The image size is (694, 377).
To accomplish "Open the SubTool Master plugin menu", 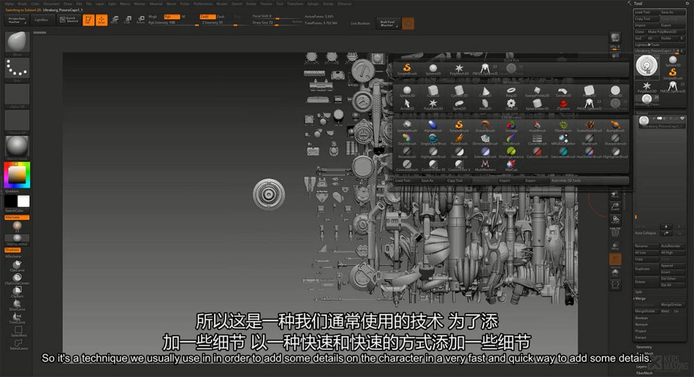I will (x=388, y=24).
